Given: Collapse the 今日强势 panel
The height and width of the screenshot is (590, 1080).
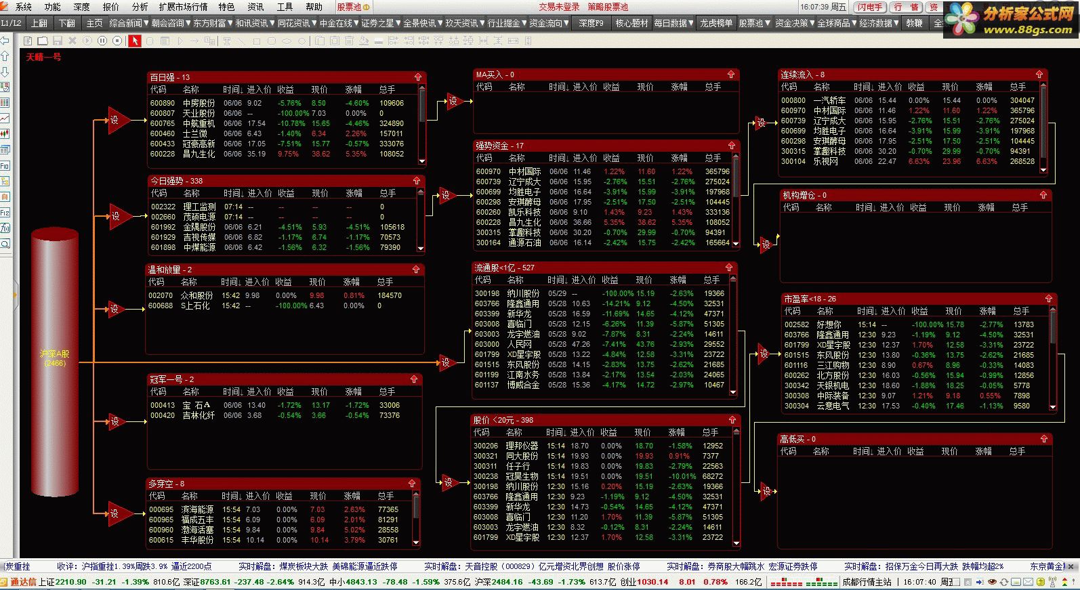Looking at the screenshot, I should pyautogui.click(x=417, y=181).
